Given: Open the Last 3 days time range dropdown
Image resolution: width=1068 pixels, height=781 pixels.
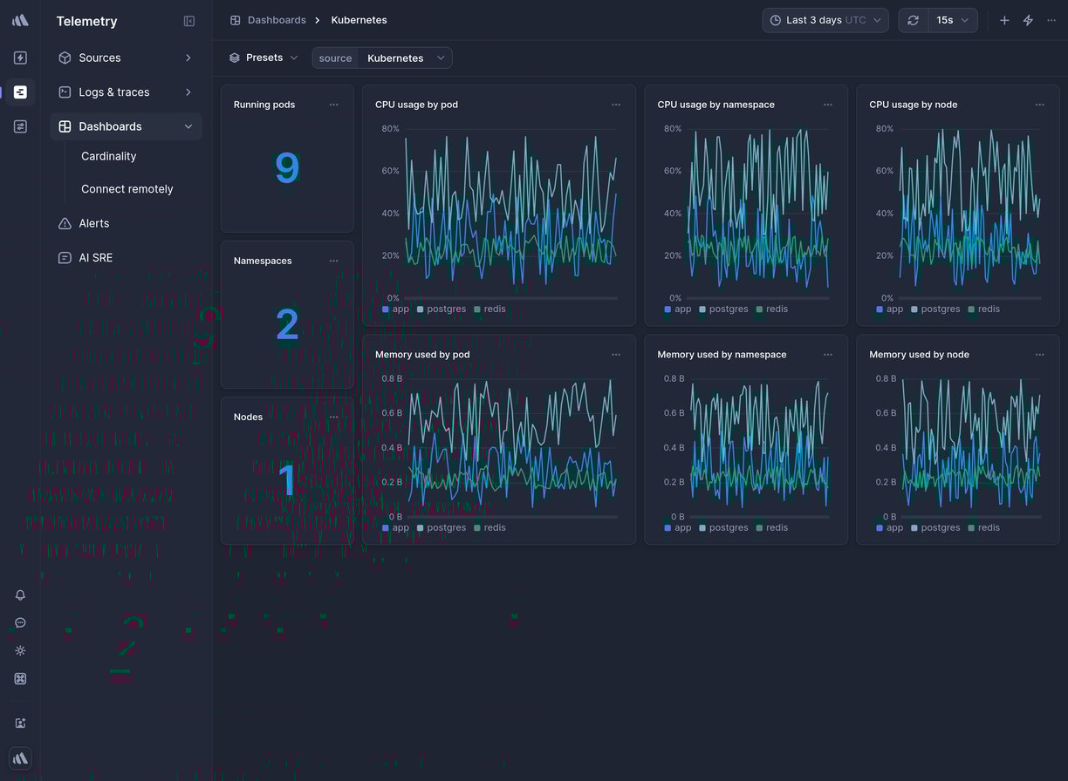Looking at the screenshot, I should [825, 20].
